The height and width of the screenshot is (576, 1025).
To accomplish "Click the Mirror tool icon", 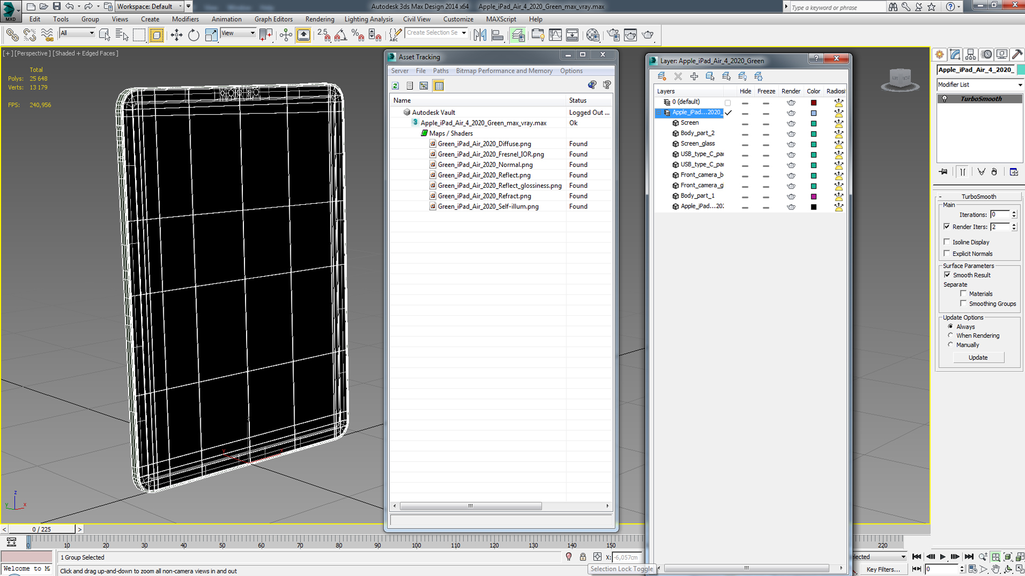I will [480, 35].
